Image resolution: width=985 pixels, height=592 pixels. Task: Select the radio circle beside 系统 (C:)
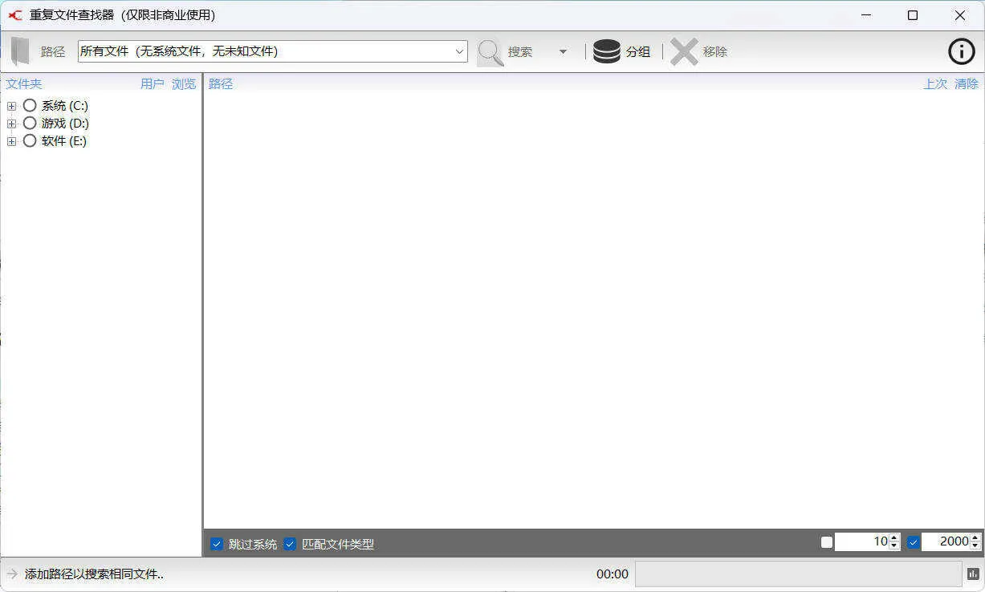coord(30,105)
